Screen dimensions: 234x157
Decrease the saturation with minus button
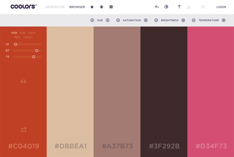click(118, 20)
